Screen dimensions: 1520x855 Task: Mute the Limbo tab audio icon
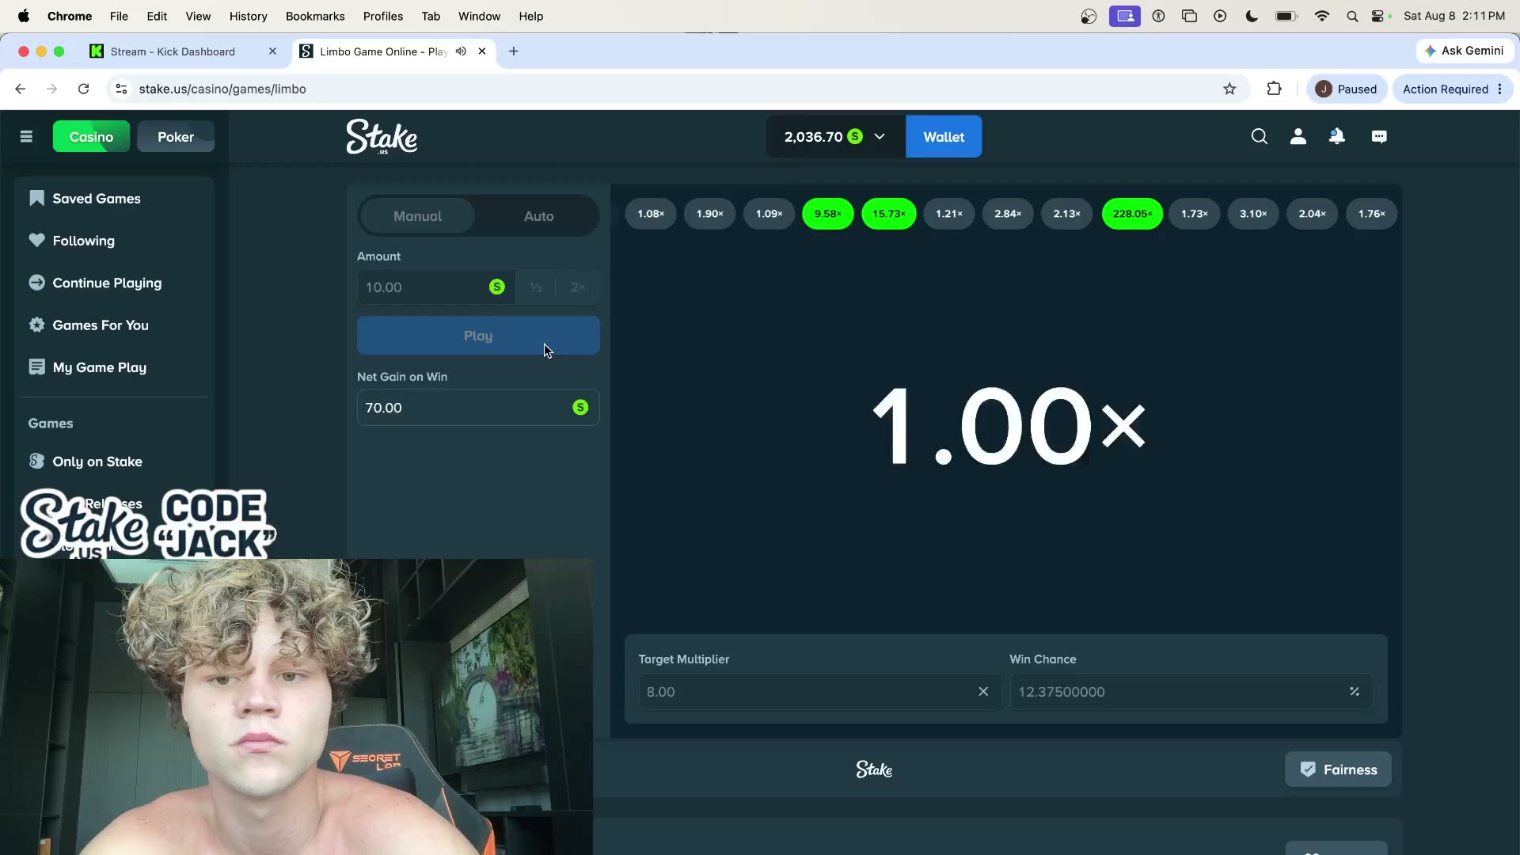461,51
